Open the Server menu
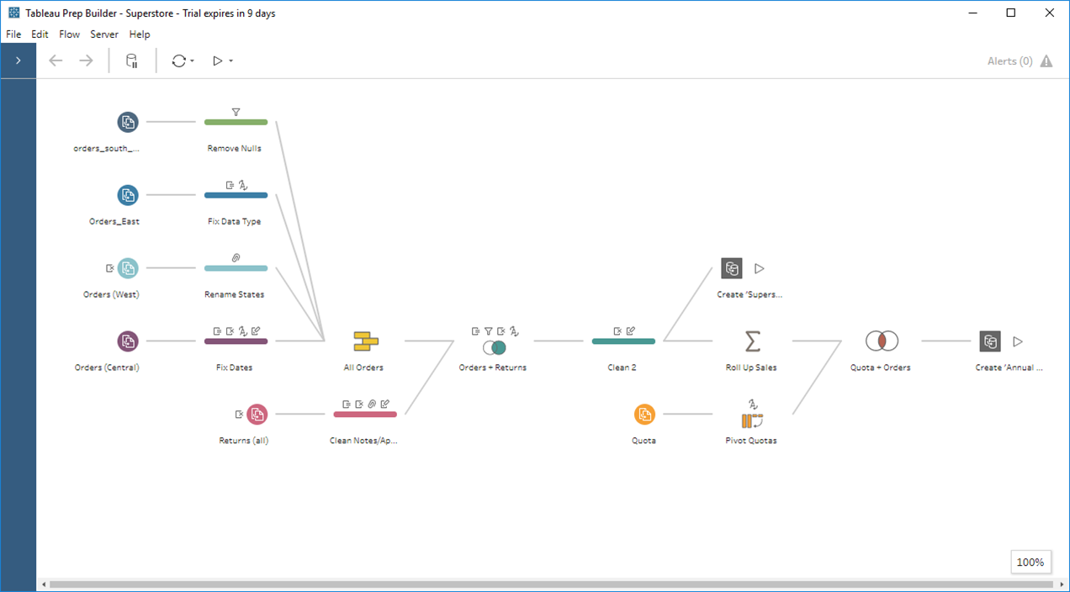The height and width of the screenshot is (592, 1070). (104, 34)
